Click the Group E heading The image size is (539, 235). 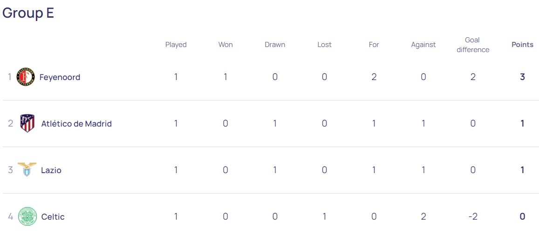coord(28,13)
